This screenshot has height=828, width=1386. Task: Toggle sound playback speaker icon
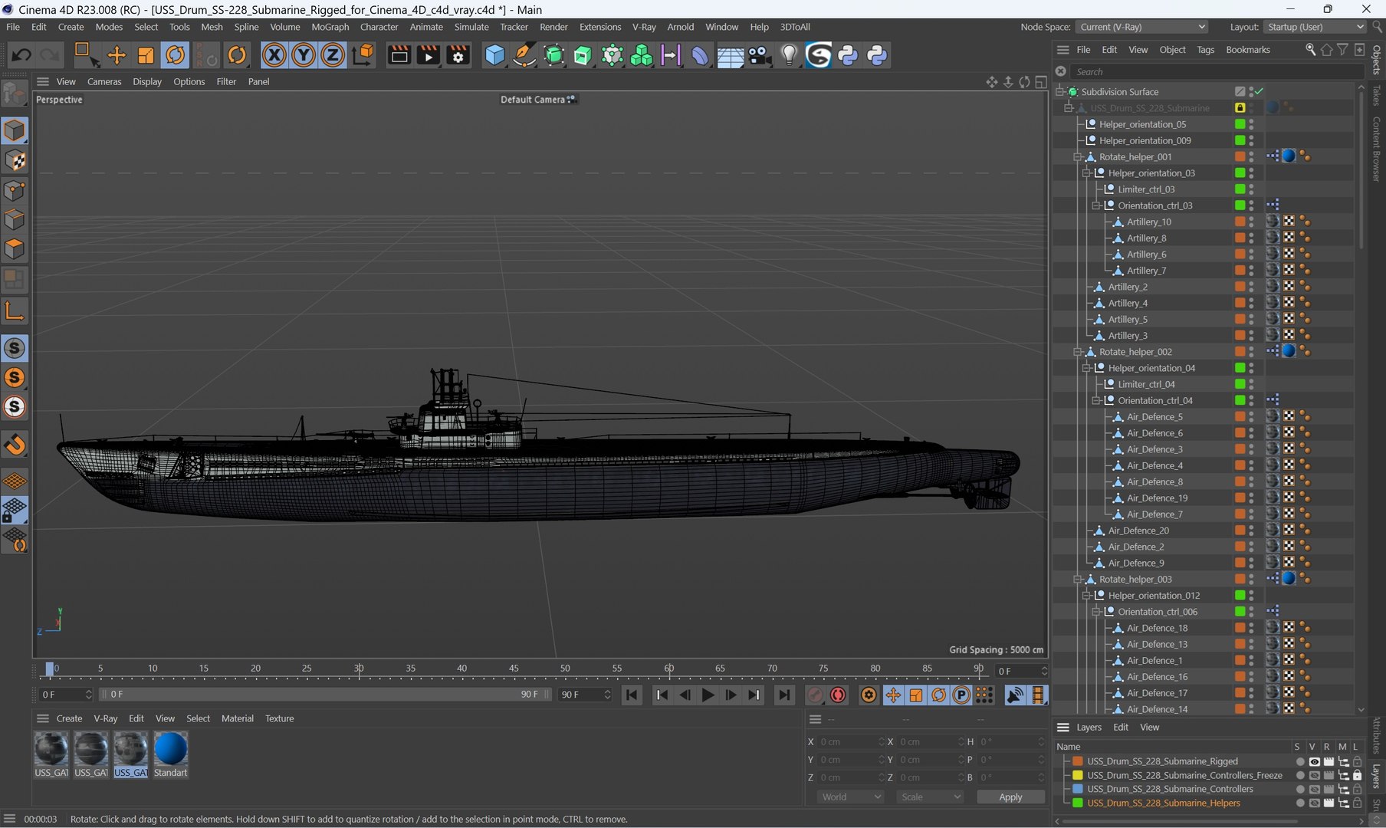pyautogui.click(x=1014, y=695)
